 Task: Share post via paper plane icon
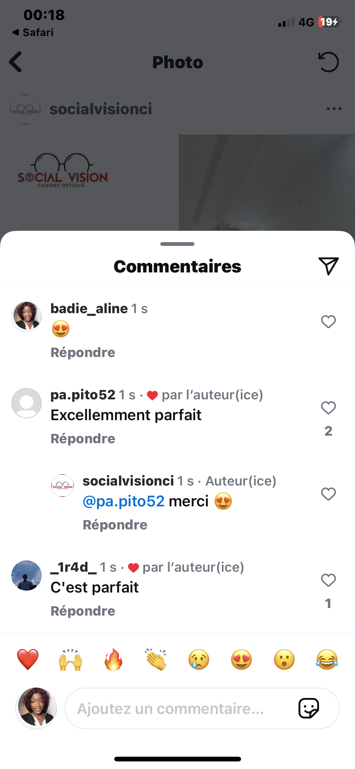[x=328, y=266]
